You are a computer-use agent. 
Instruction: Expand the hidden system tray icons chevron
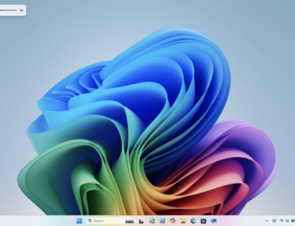267,221
